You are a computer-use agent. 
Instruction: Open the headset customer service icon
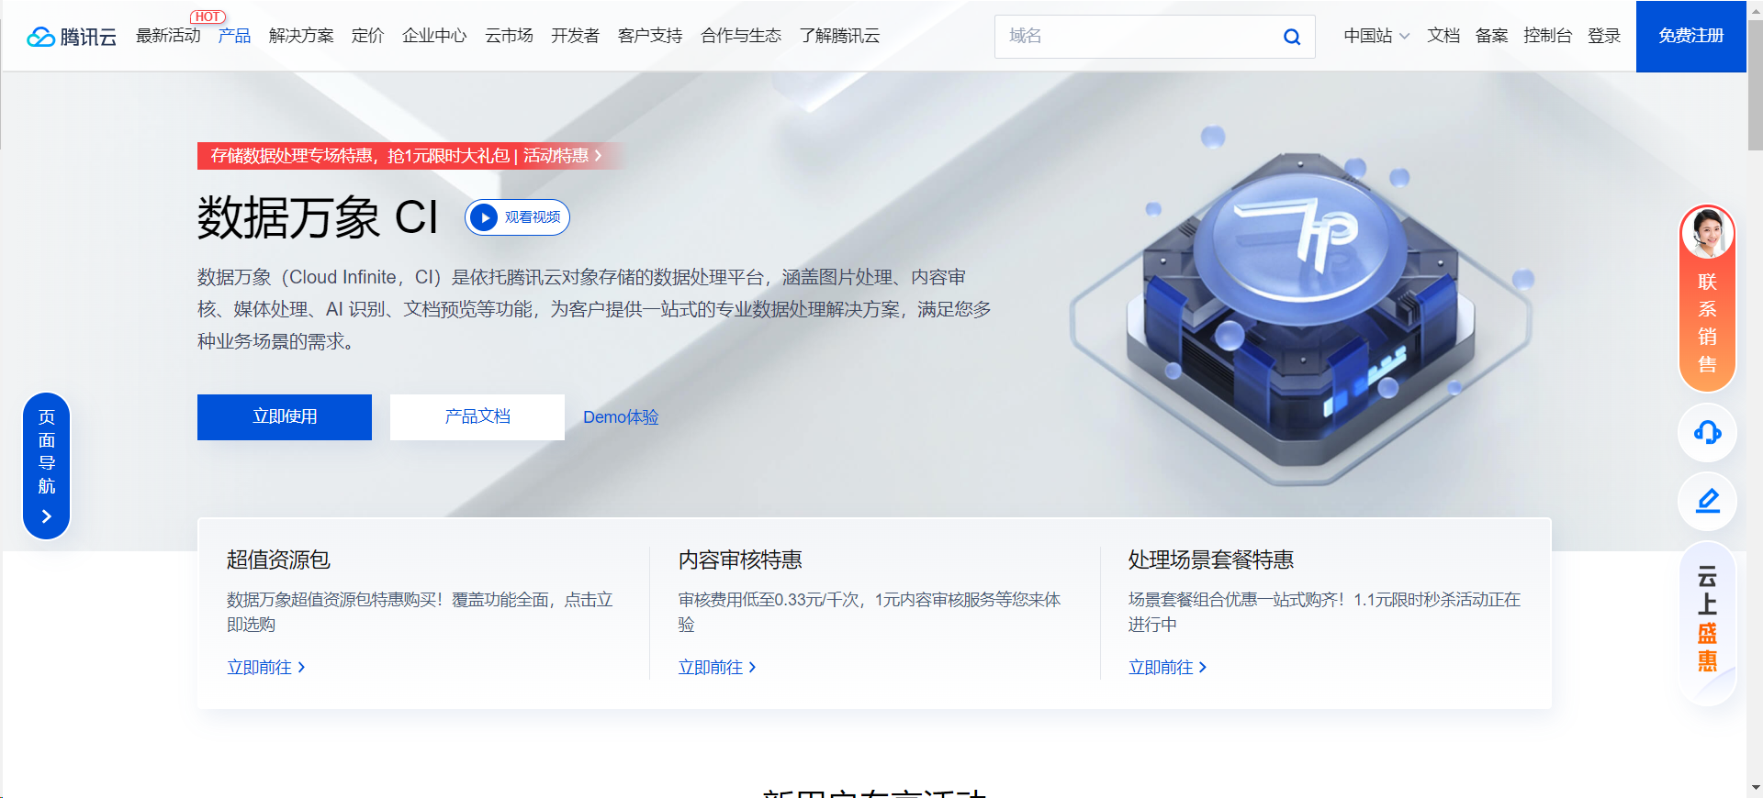(1707, 432)
